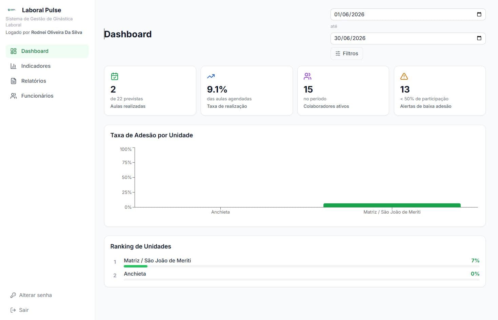The image size is (498, 320).
Task: Click the sliders icon in Filtros button
Action: [x=338, y=54]
